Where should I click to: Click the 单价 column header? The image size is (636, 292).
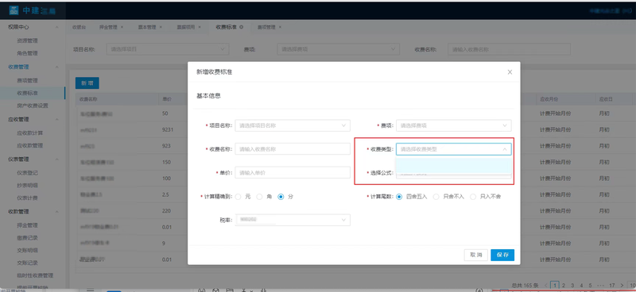click(167, 99)
